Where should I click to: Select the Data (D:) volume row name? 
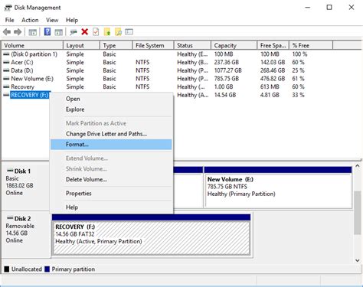(x=22, y=70)
